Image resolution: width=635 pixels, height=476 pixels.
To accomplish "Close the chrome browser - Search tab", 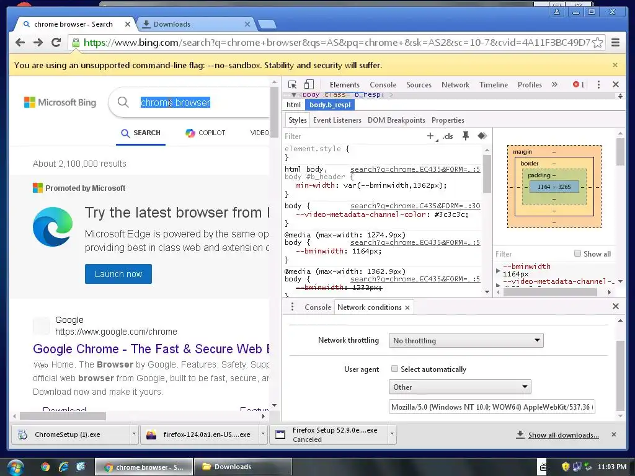I will click(x=128, y=24).
